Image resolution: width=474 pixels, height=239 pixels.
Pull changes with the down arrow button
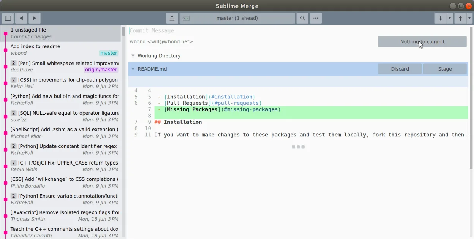click(x=441, y=18)
